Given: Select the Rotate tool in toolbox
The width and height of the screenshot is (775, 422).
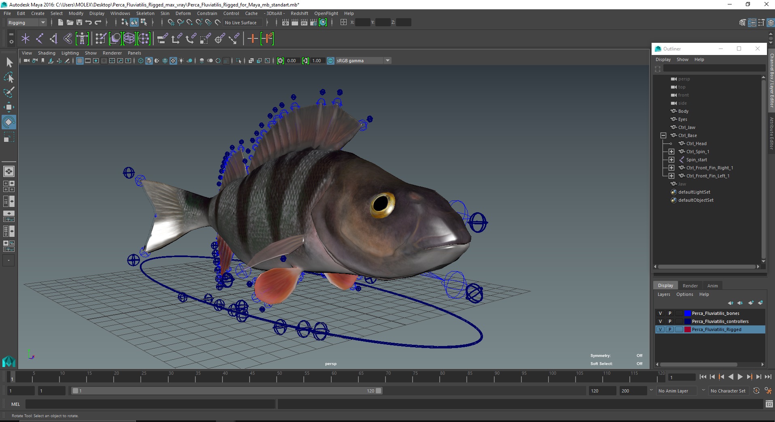Looking at the screenshot, I should click(9, 122).
